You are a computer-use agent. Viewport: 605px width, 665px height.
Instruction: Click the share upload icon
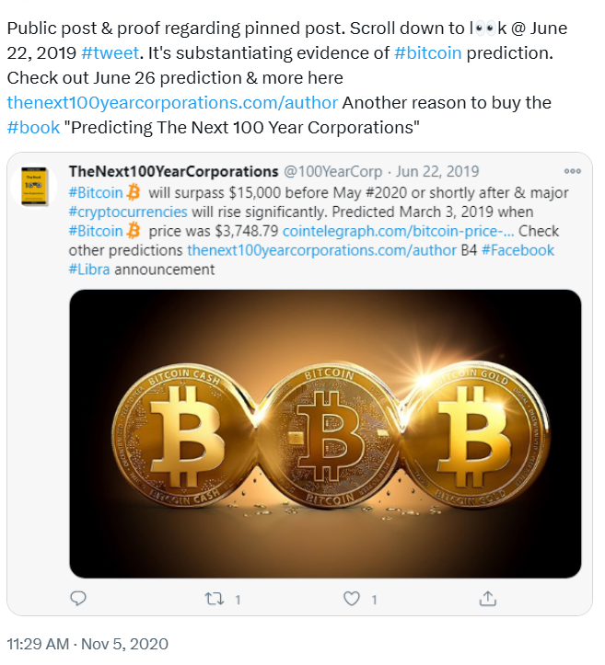[488, 598]
